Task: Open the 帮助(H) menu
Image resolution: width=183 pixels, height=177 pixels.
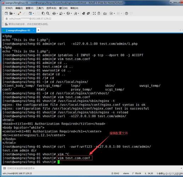Action: (x=74, y=8)
